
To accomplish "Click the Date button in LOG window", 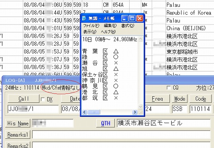I will (x=71, y=99).
